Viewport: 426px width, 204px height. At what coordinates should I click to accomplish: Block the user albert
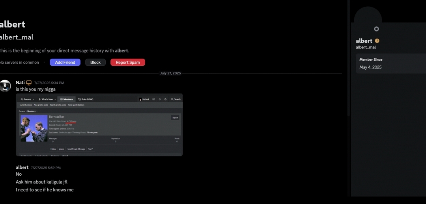95,62
